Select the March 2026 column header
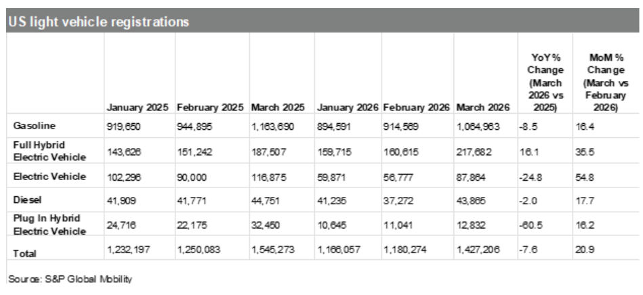The image size is (643, 295). click(483, 108)
